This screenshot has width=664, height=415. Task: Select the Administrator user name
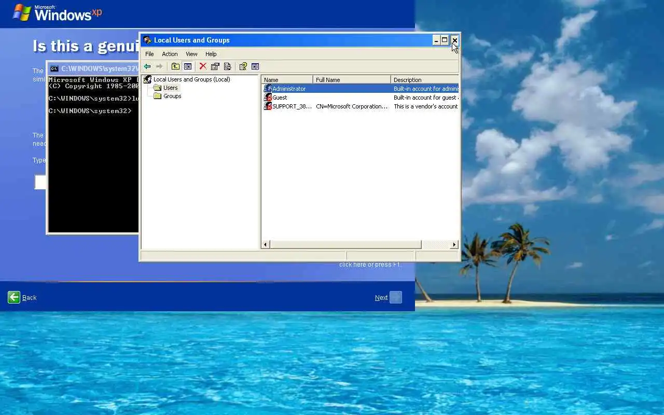[x=289, y=89]
